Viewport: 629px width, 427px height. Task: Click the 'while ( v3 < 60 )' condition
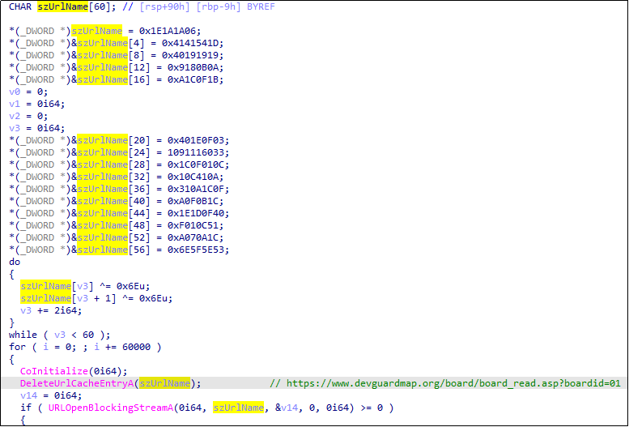pyautogui.click(x=59, y=335)
